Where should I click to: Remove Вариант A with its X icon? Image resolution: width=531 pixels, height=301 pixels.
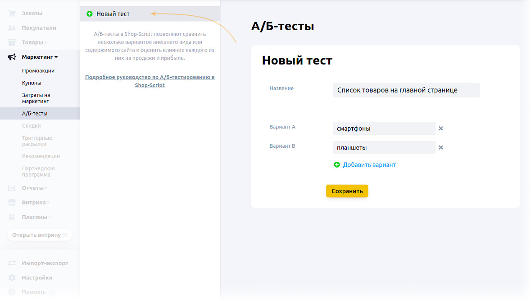(441, 128)
